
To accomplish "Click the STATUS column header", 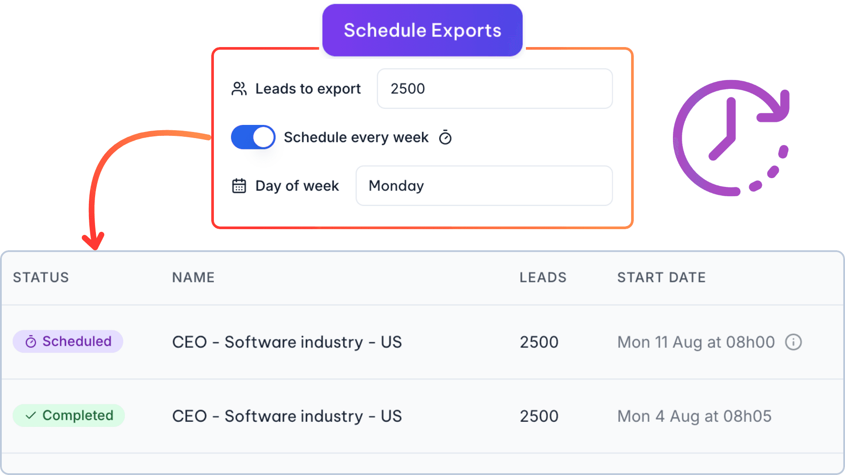I will coord(40,277).
